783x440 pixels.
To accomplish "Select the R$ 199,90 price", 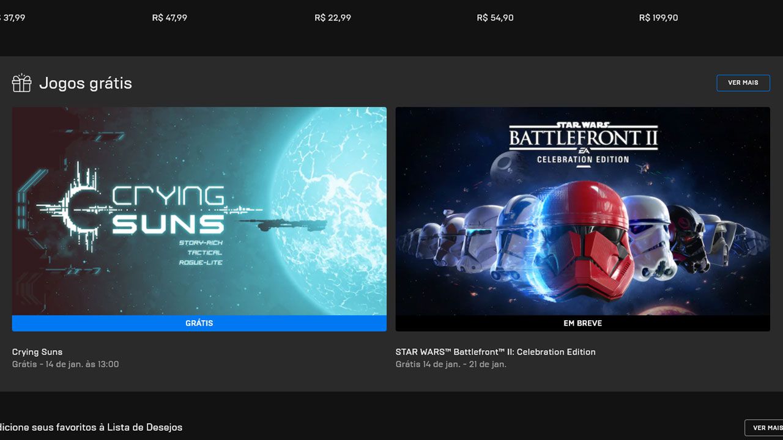I will coord(658,18).
